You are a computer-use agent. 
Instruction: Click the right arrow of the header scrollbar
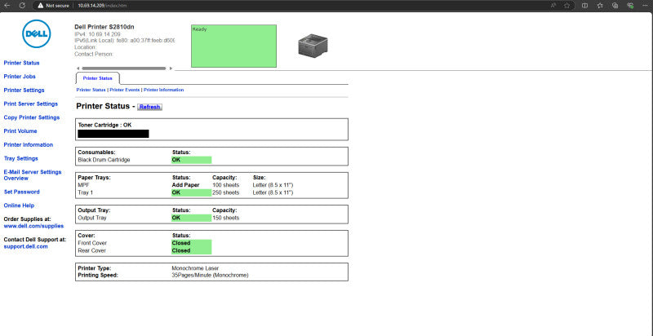coord(171,69)
